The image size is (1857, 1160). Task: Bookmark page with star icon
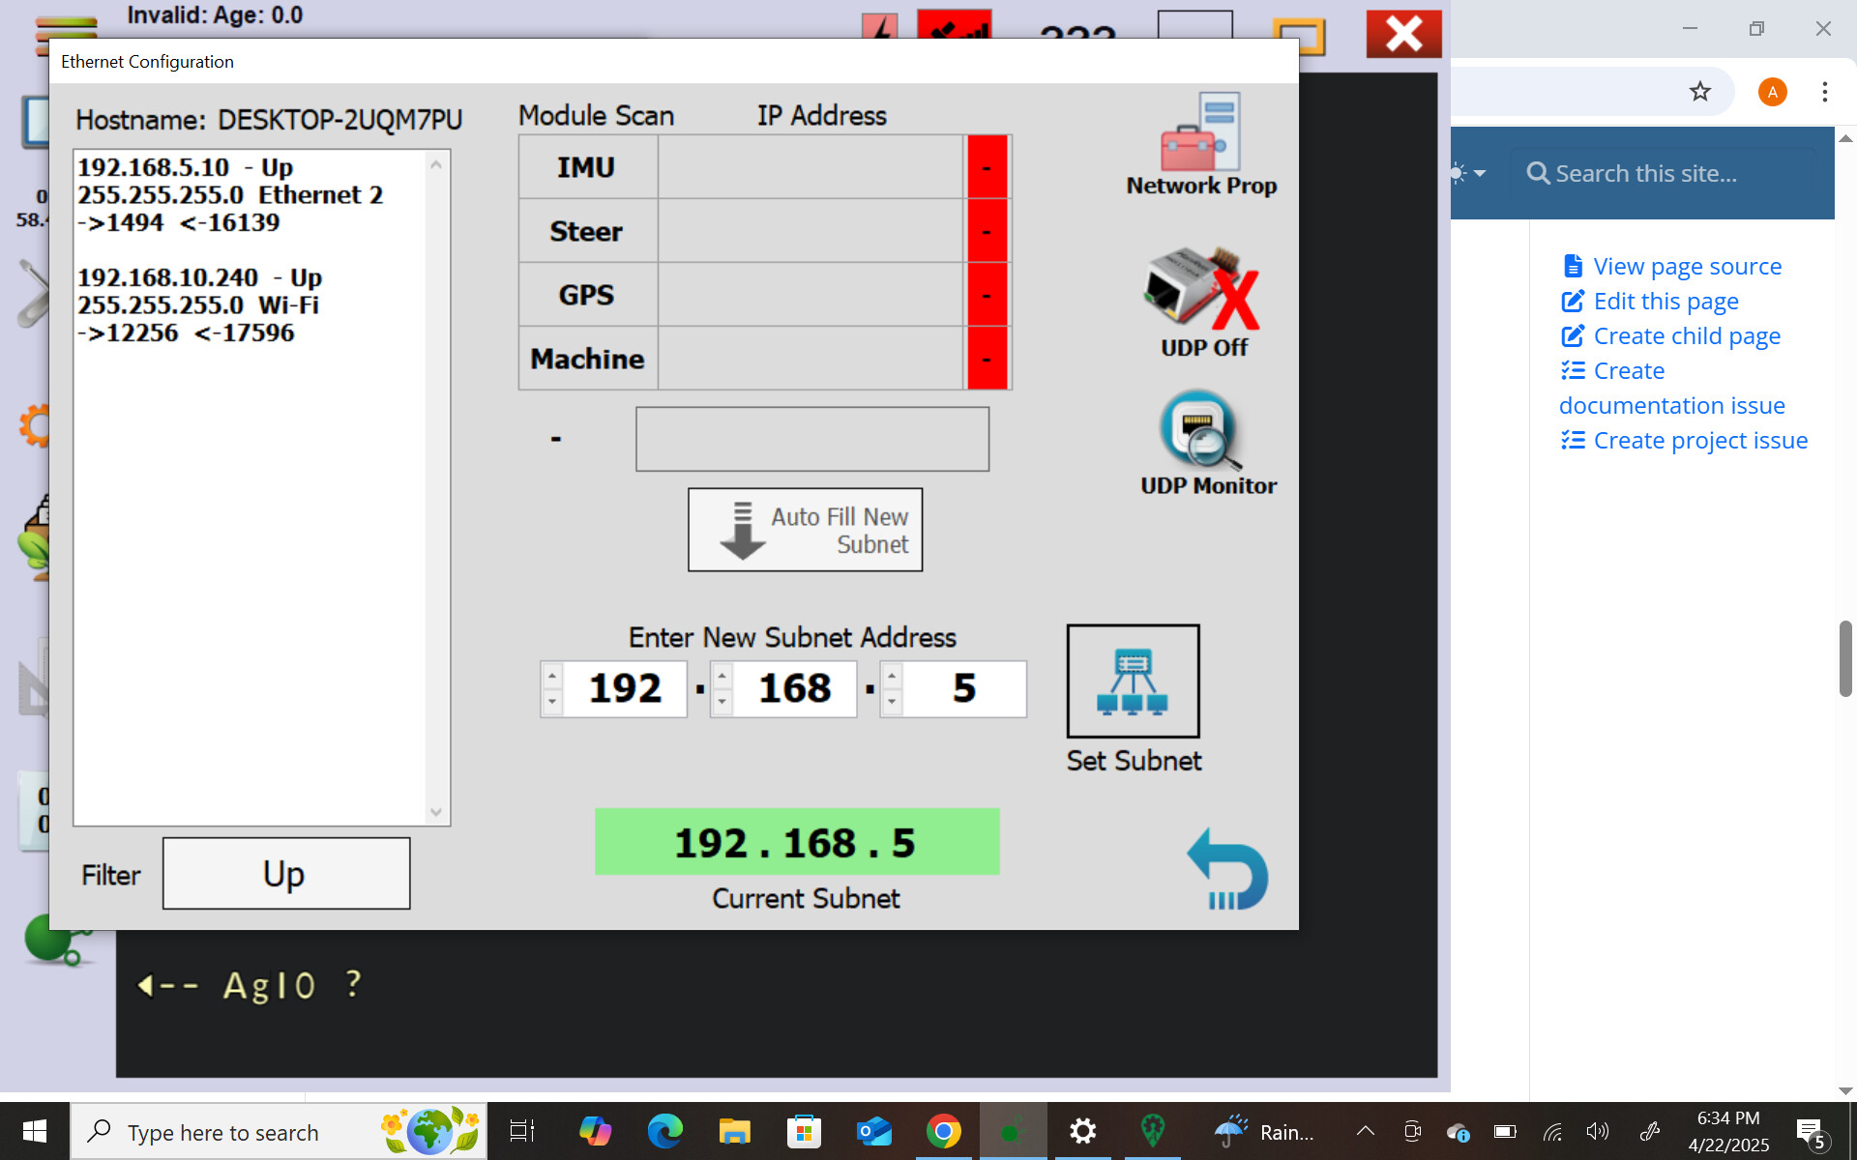pyautogui.click(x=1699, y=92)
